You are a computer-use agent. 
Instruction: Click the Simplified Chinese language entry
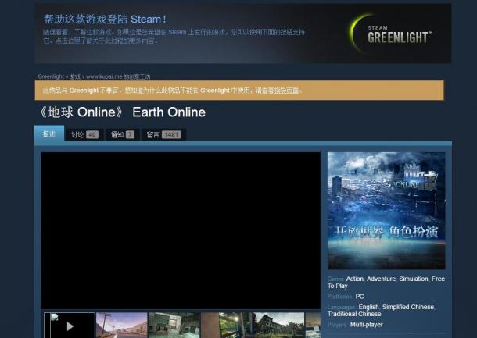tap(408, 307)
